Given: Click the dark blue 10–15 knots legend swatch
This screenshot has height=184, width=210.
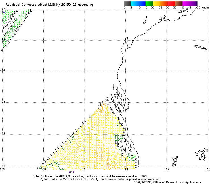Looking at the screenshot, I should tap(142, 3).
